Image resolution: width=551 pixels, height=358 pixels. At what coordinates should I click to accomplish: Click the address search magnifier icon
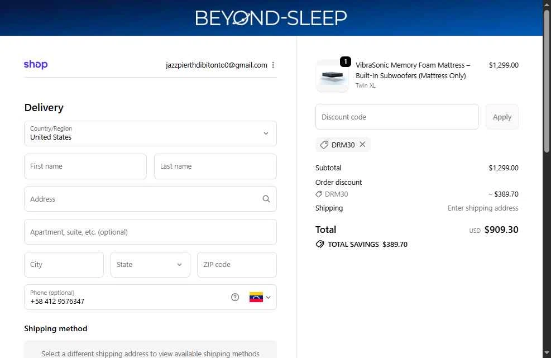(266, 199)
